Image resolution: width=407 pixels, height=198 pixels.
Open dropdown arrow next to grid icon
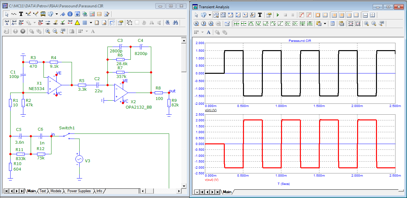[91, 23]
